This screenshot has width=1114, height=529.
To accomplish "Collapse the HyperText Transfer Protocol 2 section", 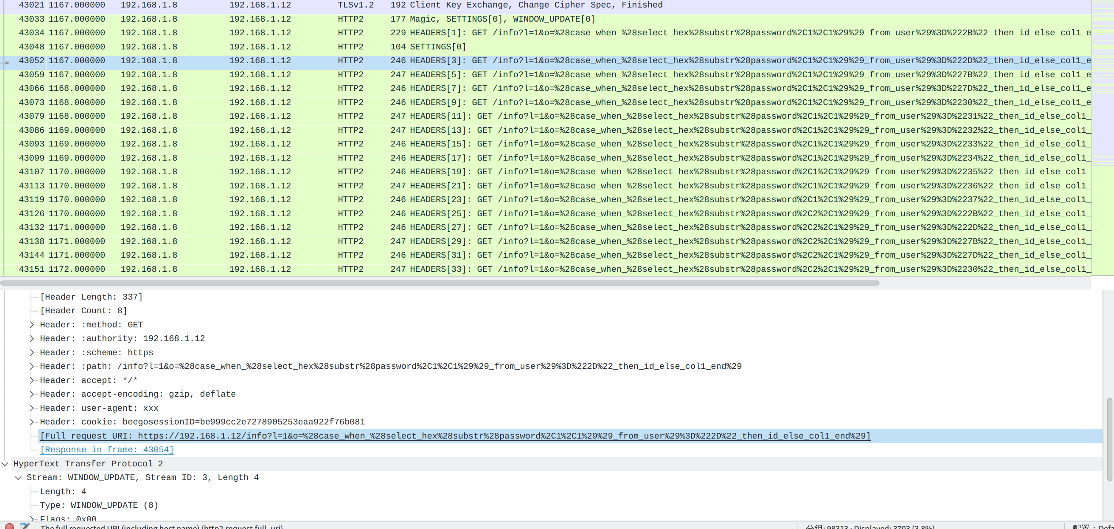I will [x=5, y=464].
